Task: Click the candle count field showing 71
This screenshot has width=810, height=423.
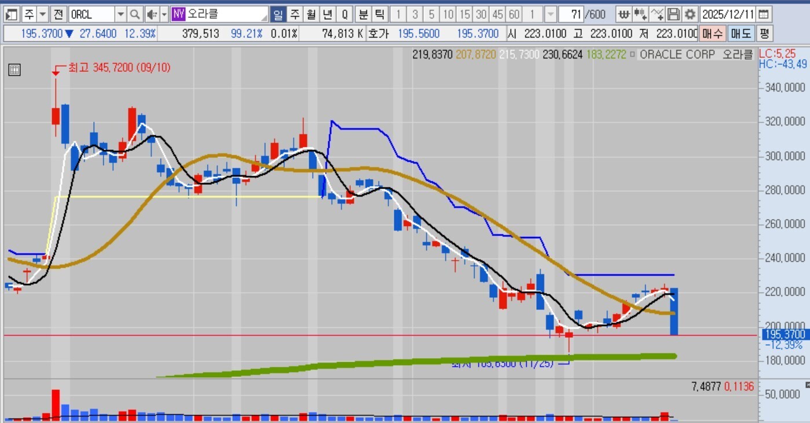Action: [x=571, y=14]
